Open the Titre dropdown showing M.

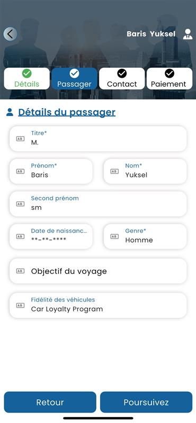[98, 139]
